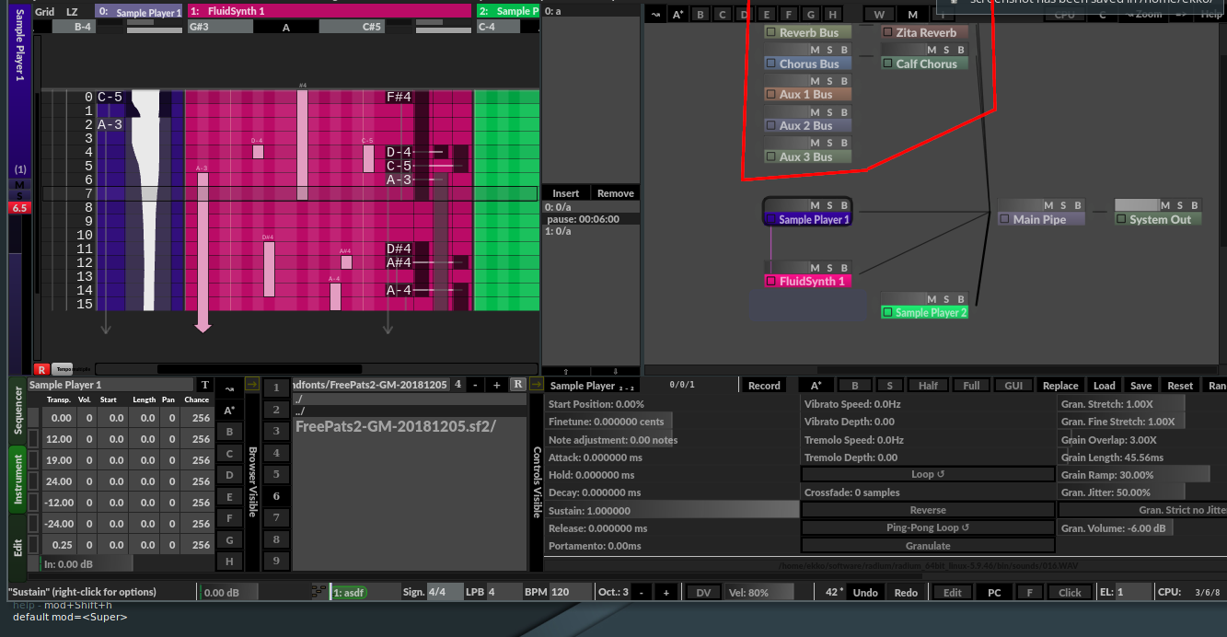Image resolution: width=1227 pixels, height=637 pixels.
Task: Click the R button in the sample browser header
Action: [x=517, y=384]
